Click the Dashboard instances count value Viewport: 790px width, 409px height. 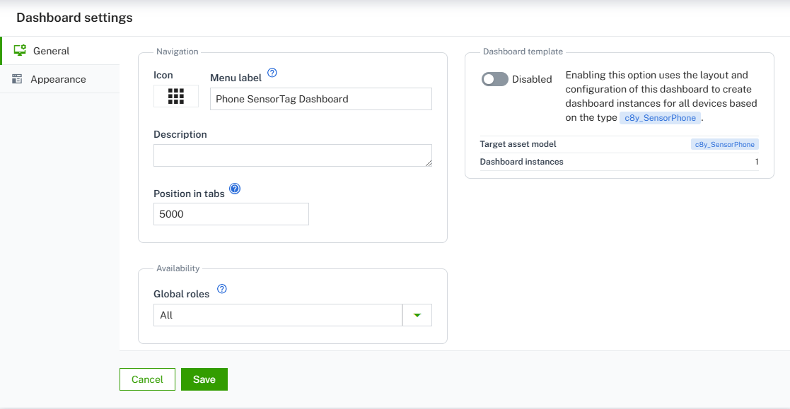[x=756, y=162]
